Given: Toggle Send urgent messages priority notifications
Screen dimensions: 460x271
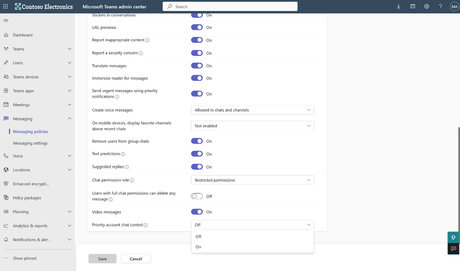Looking at the screenshot, I should click(197, 94).
